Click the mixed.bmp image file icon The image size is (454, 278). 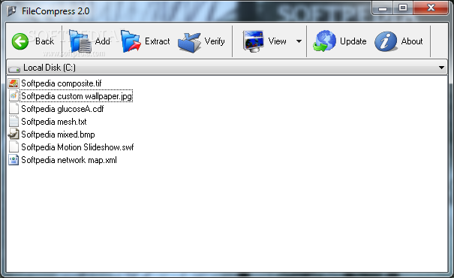(x=14, y=134)
